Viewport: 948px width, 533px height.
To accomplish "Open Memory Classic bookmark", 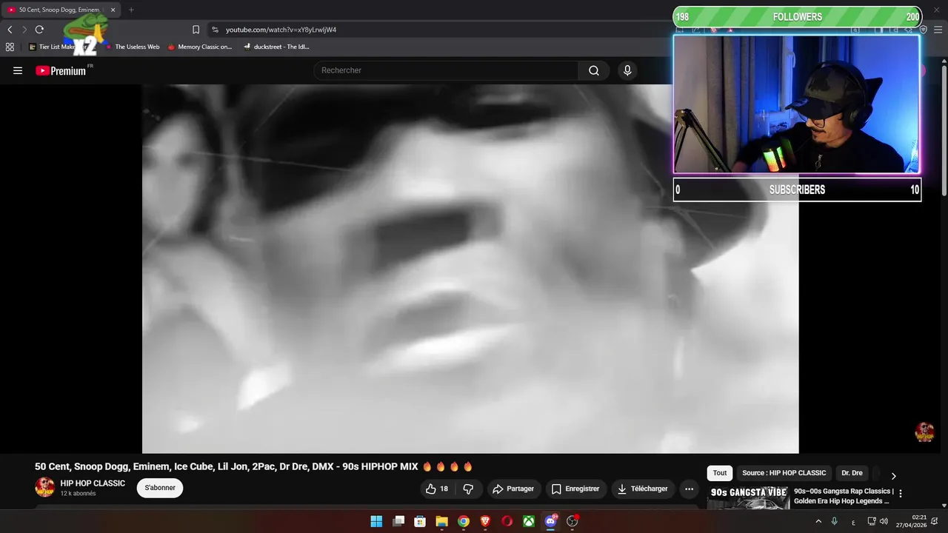I will coord(200,47).
